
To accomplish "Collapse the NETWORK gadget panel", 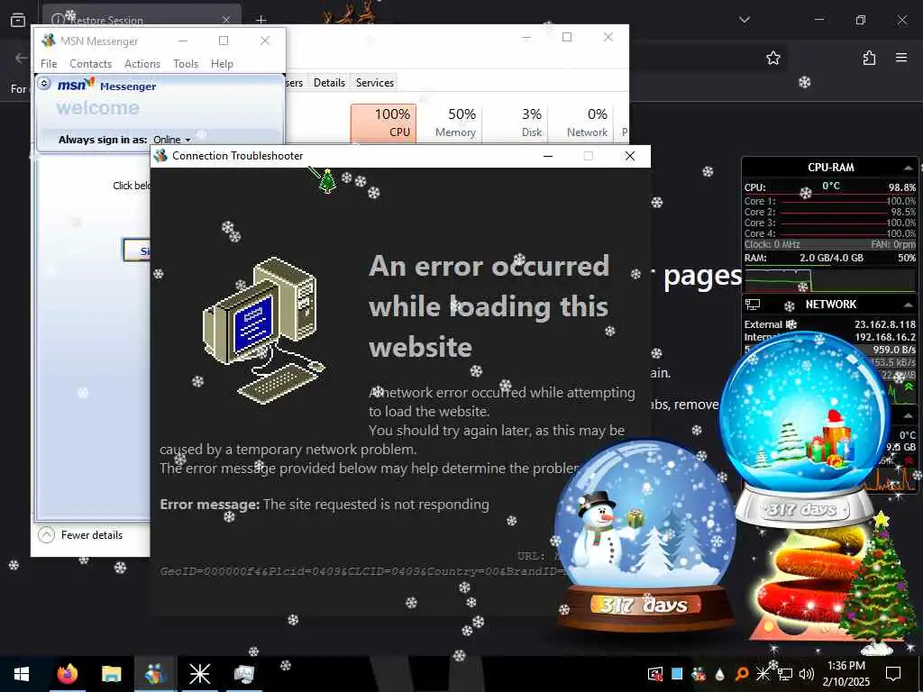I will tap(908, 305).
